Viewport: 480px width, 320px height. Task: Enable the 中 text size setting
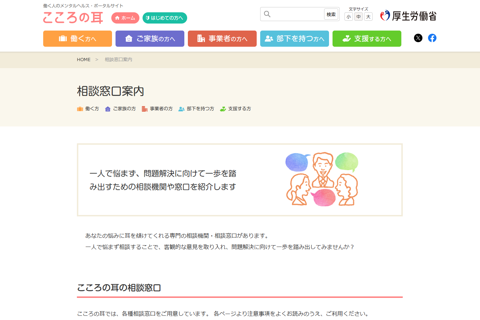[359, 17]
